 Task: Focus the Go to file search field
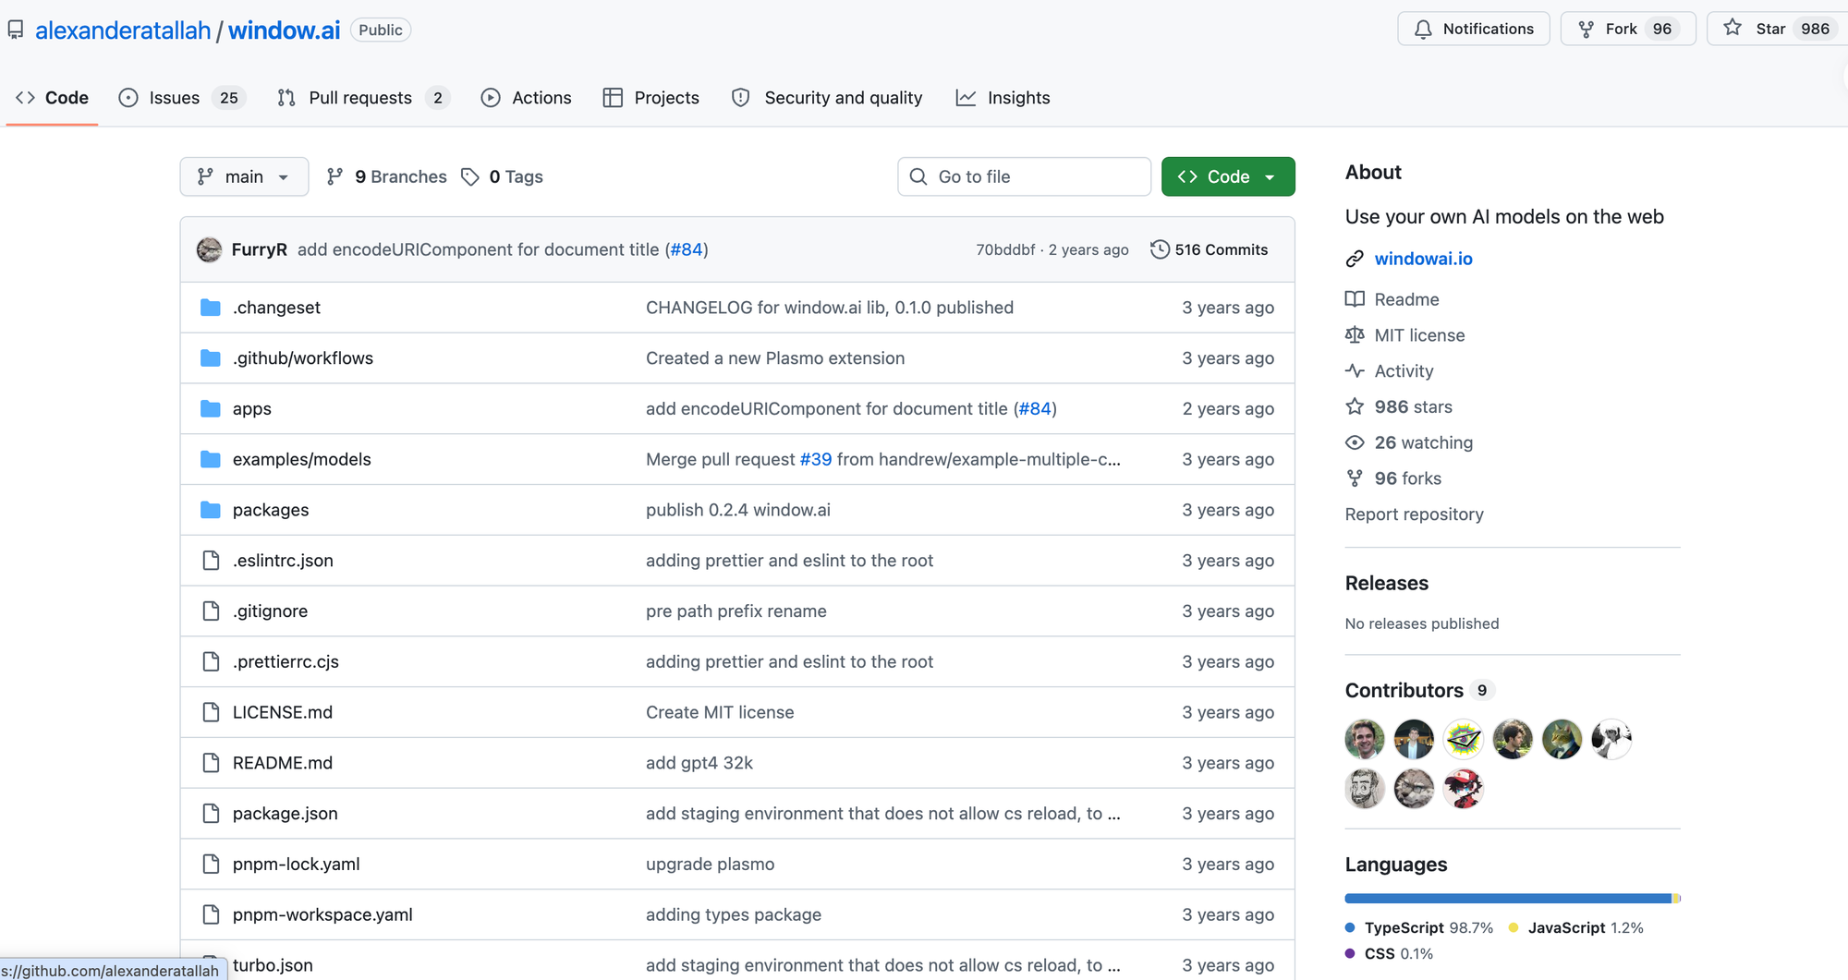1024,176
